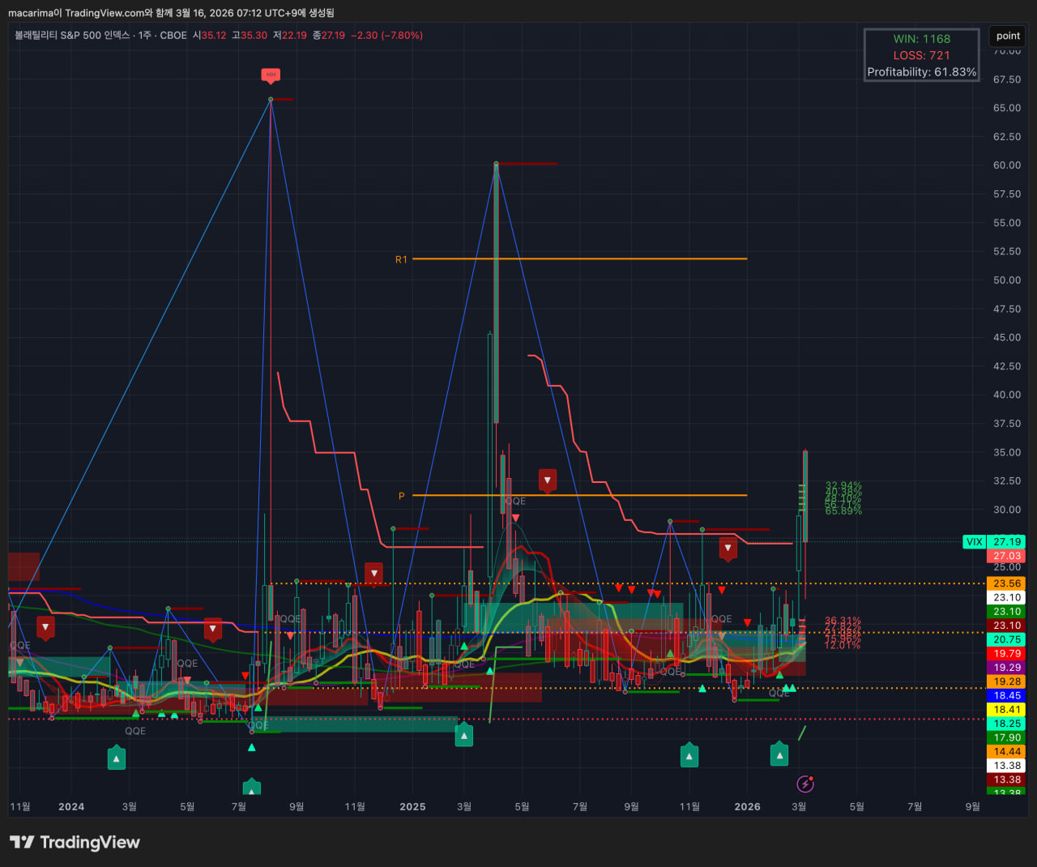Click the green up-arrow signal below November 2025

pos(689,757)
